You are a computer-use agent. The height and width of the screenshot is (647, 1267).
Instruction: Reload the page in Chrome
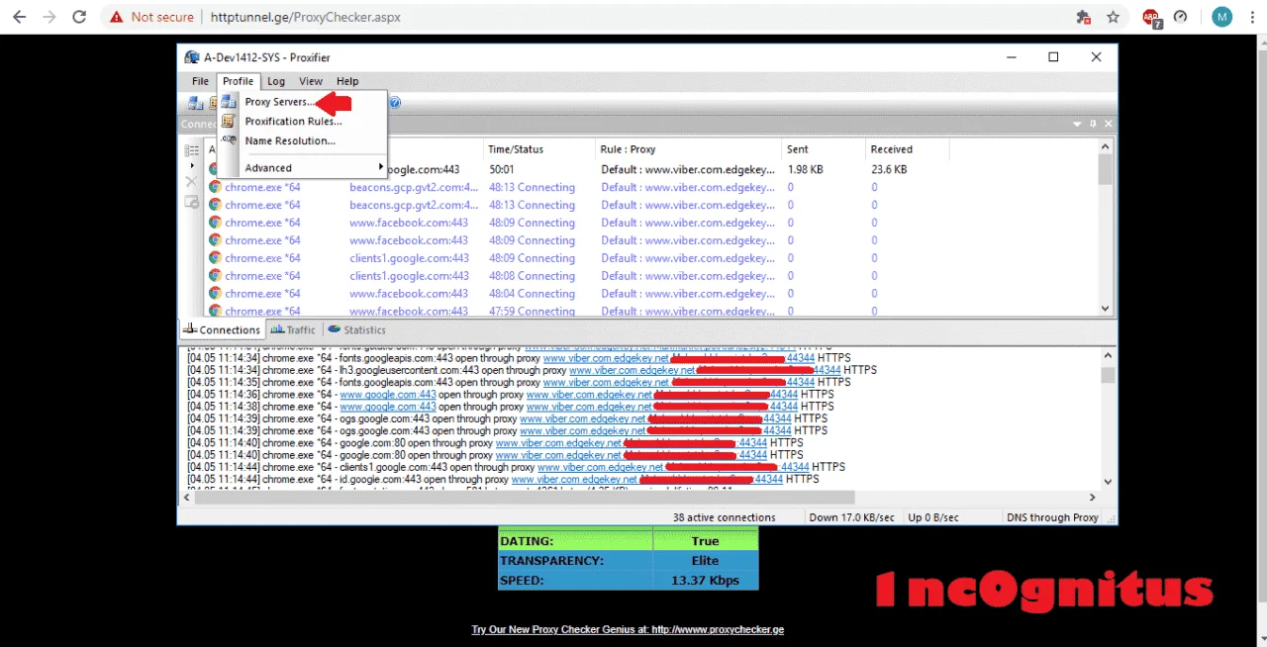pyautogui.click(x=79, y=17)
